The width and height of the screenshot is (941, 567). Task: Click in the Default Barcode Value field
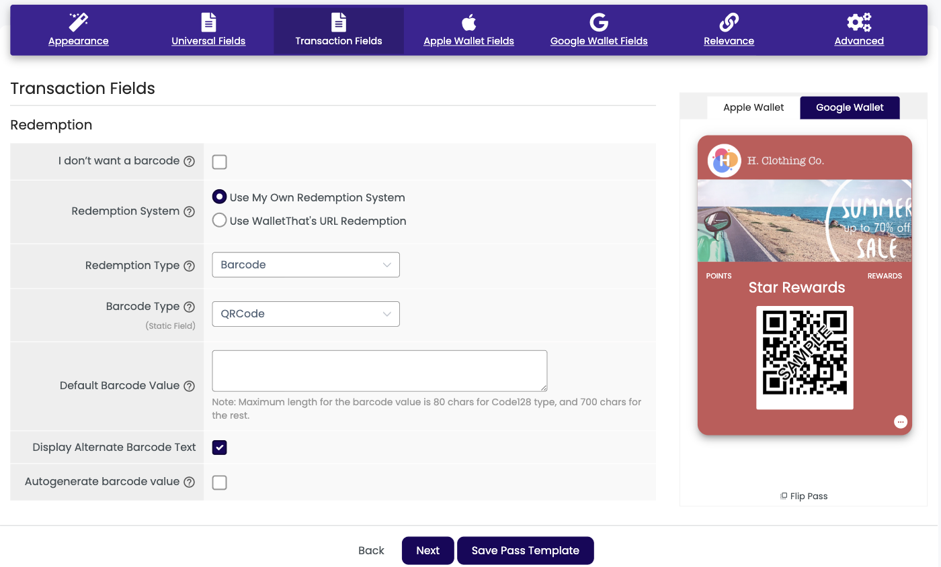[380, 370]
